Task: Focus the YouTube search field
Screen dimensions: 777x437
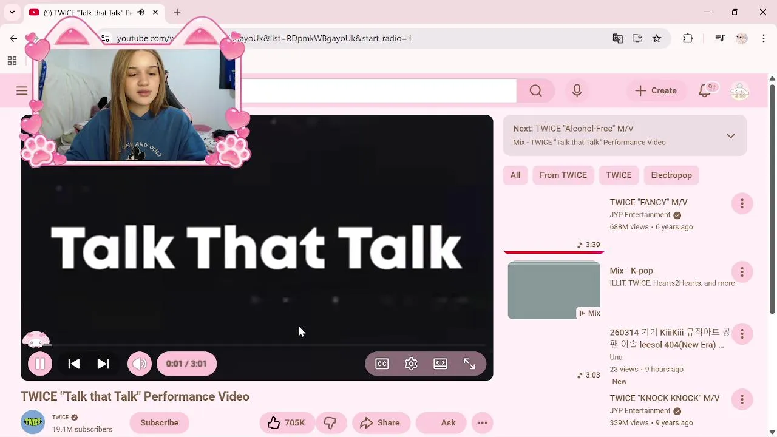Action: point(378,90)
